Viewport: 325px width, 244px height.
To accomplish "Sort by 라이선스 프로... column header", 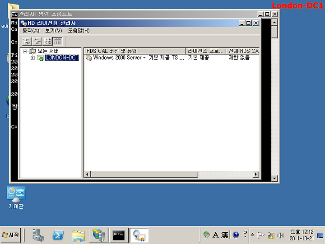I will (206, 51).
